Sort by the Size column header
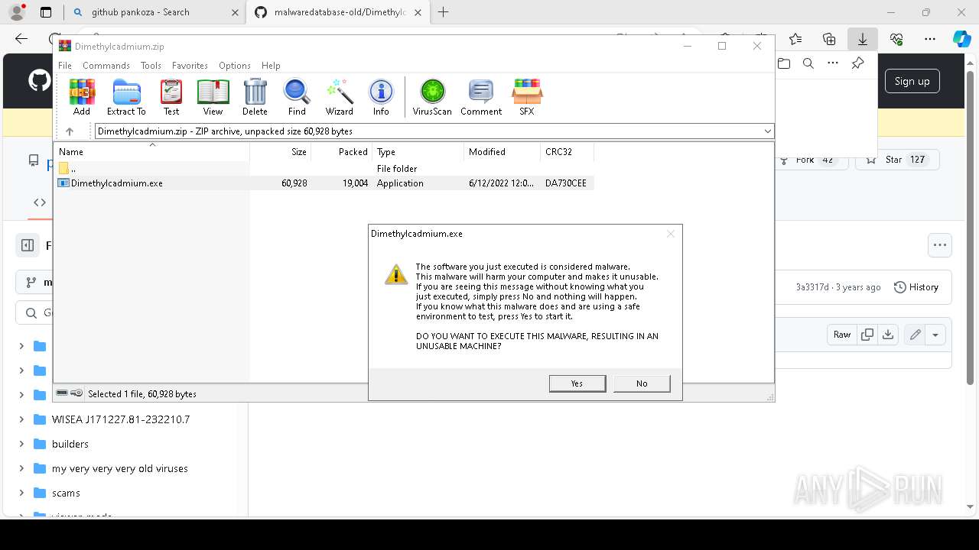Screen dimensions: 979x550 point(281,152)
